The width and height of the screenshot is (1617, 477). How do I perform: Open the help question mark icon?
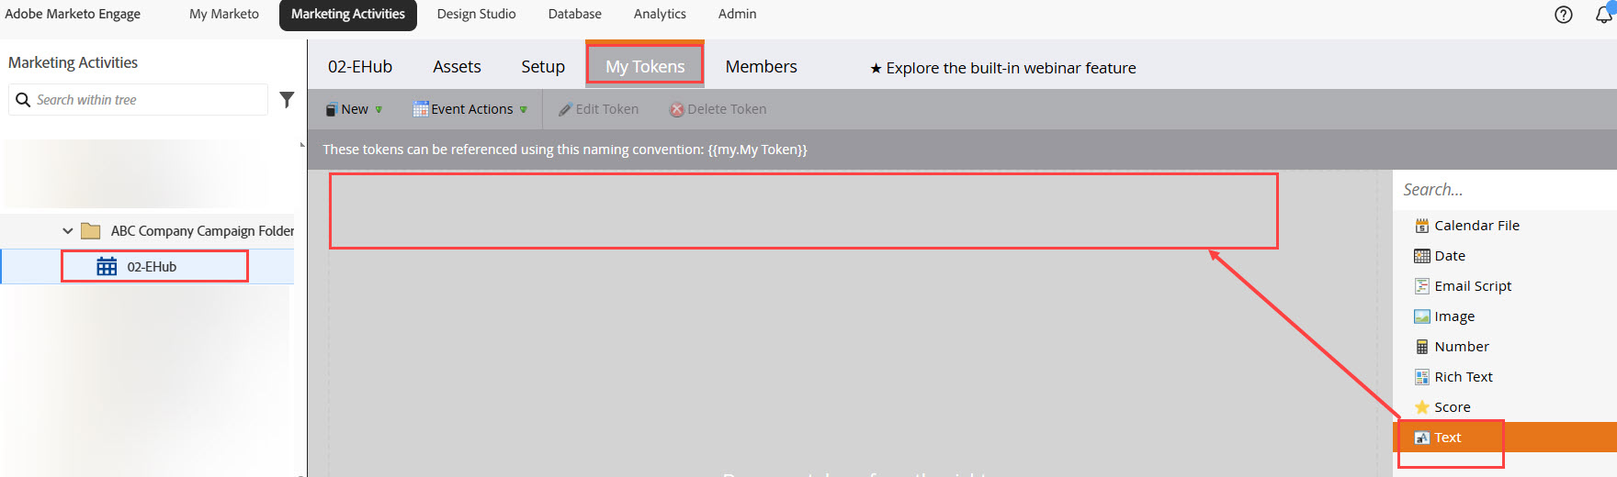(x=1564, y=15)
